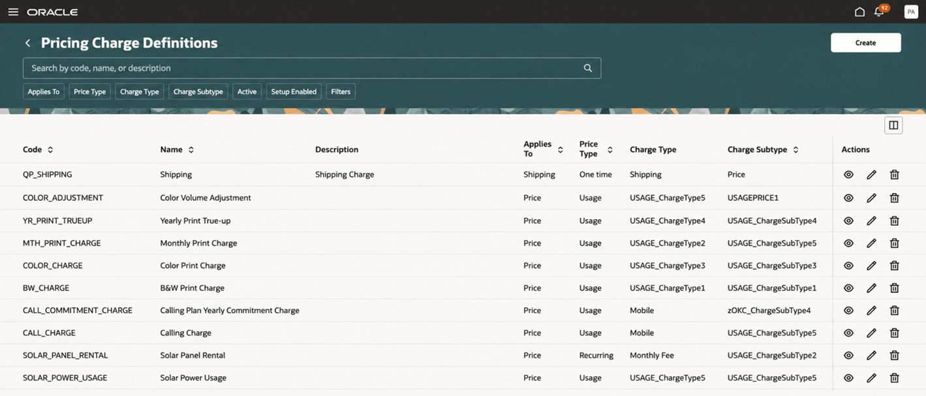Screen dimensions: 926x396
Task: Open the PA user profile avatar
Action: point(911,12)
